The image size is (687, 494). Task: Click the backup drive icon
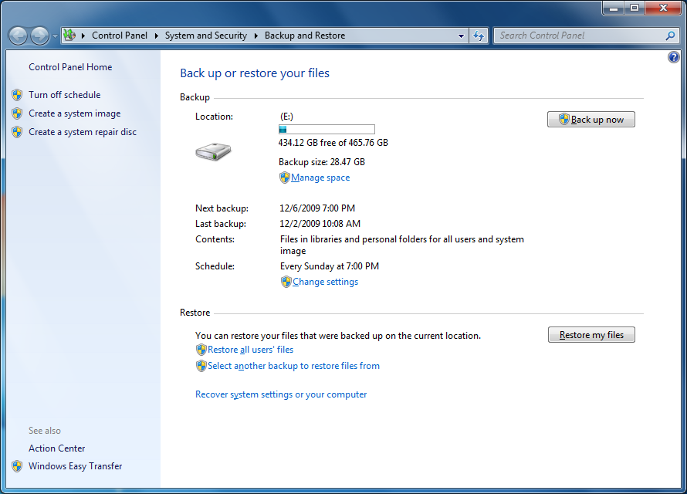(213, 152)
